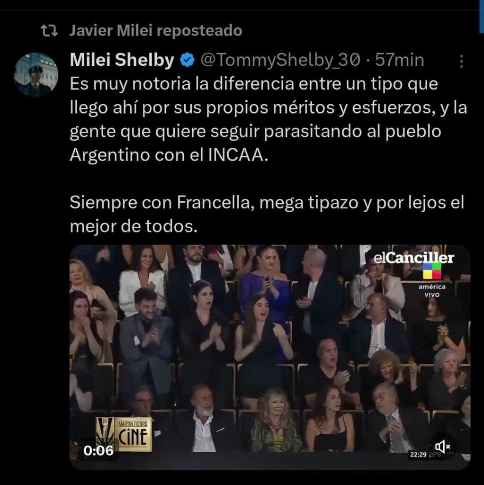Play the embedded Martín Fierro video
The image size is (484, 485).
270,357
